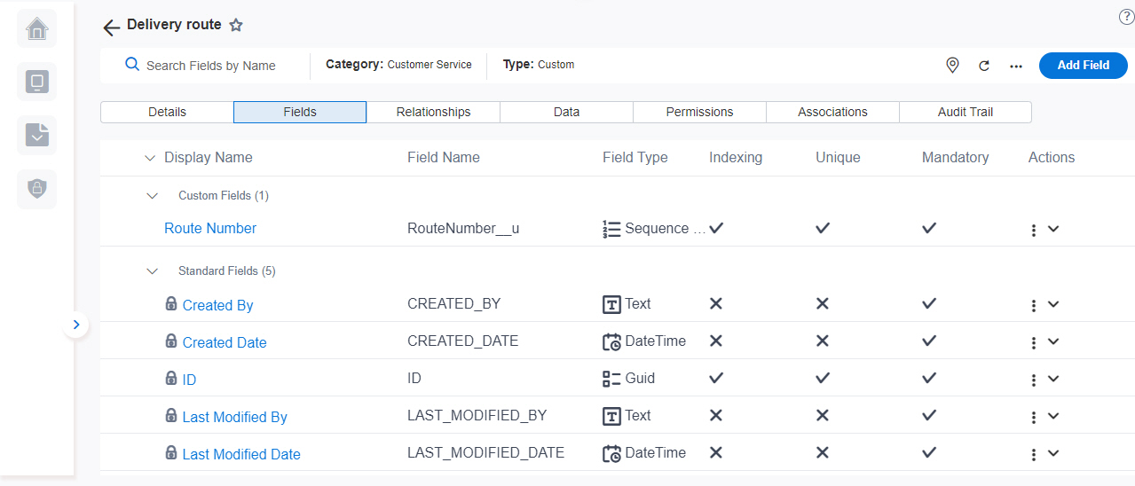Collapse the Standard Fields group
The image size is (1135, 486).
153,270
